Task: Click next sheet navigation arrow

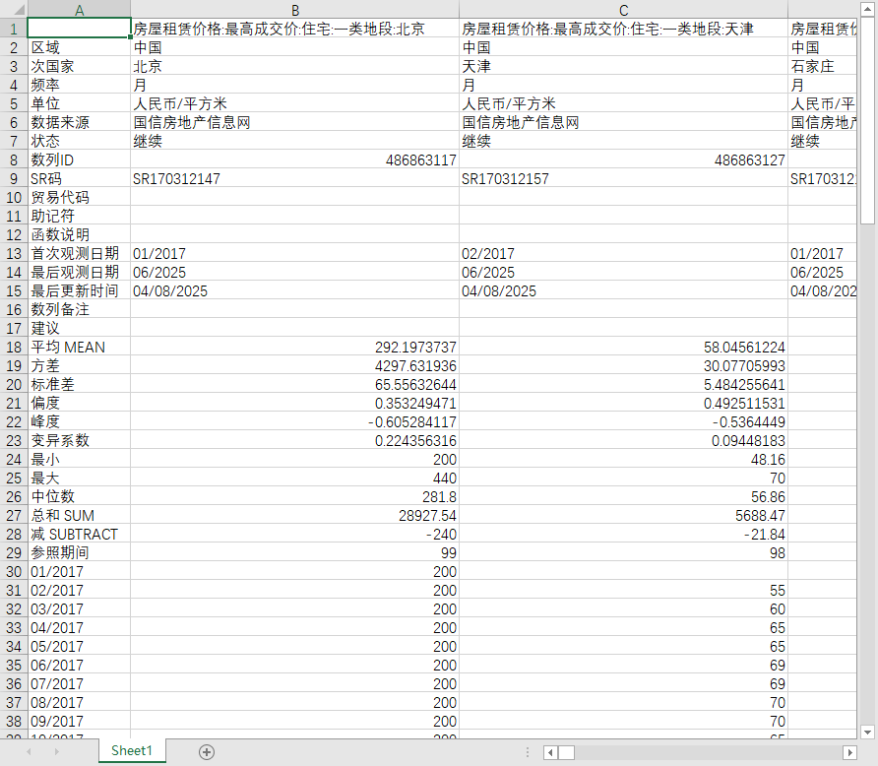Action: pos(56,752)
